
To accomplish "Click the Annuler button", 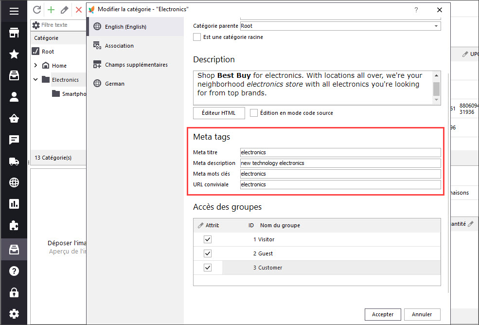I will [x=422, y=314].
